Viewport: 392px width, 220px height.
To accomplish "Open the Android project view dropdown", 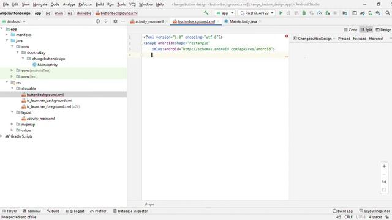I will 13,21.
